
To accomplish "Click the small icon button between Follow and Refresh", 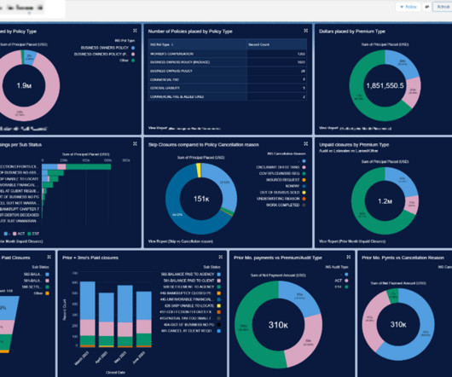I will click(x=427, y=7).
